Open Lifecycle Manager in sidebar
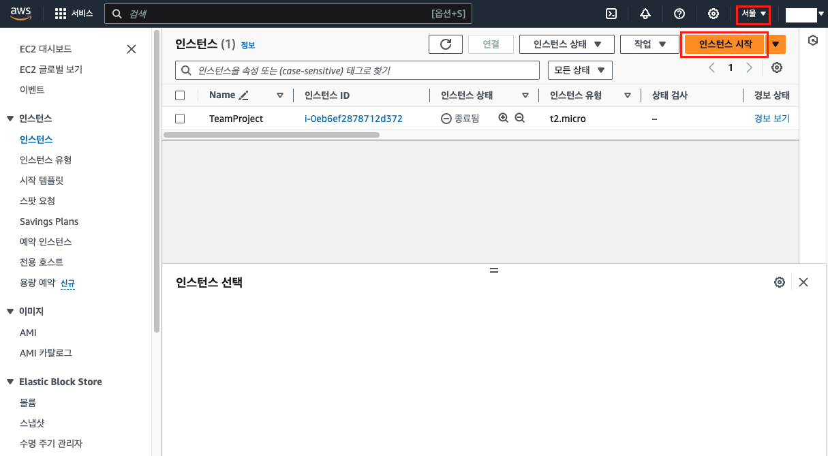 [x=51, y=444]
